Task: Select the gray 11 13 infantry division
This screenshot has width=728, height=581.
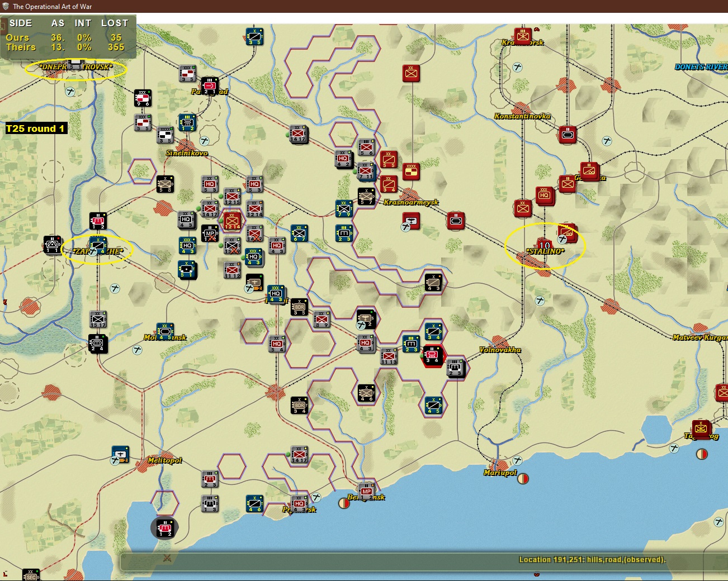Action: [389, 356]
